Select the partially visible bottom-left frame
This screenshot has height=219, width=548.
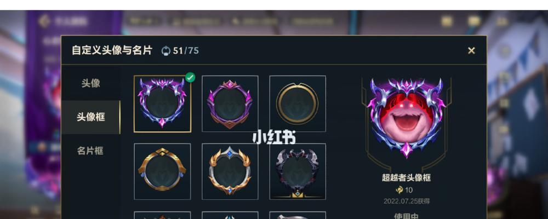[x=163, y=215]
